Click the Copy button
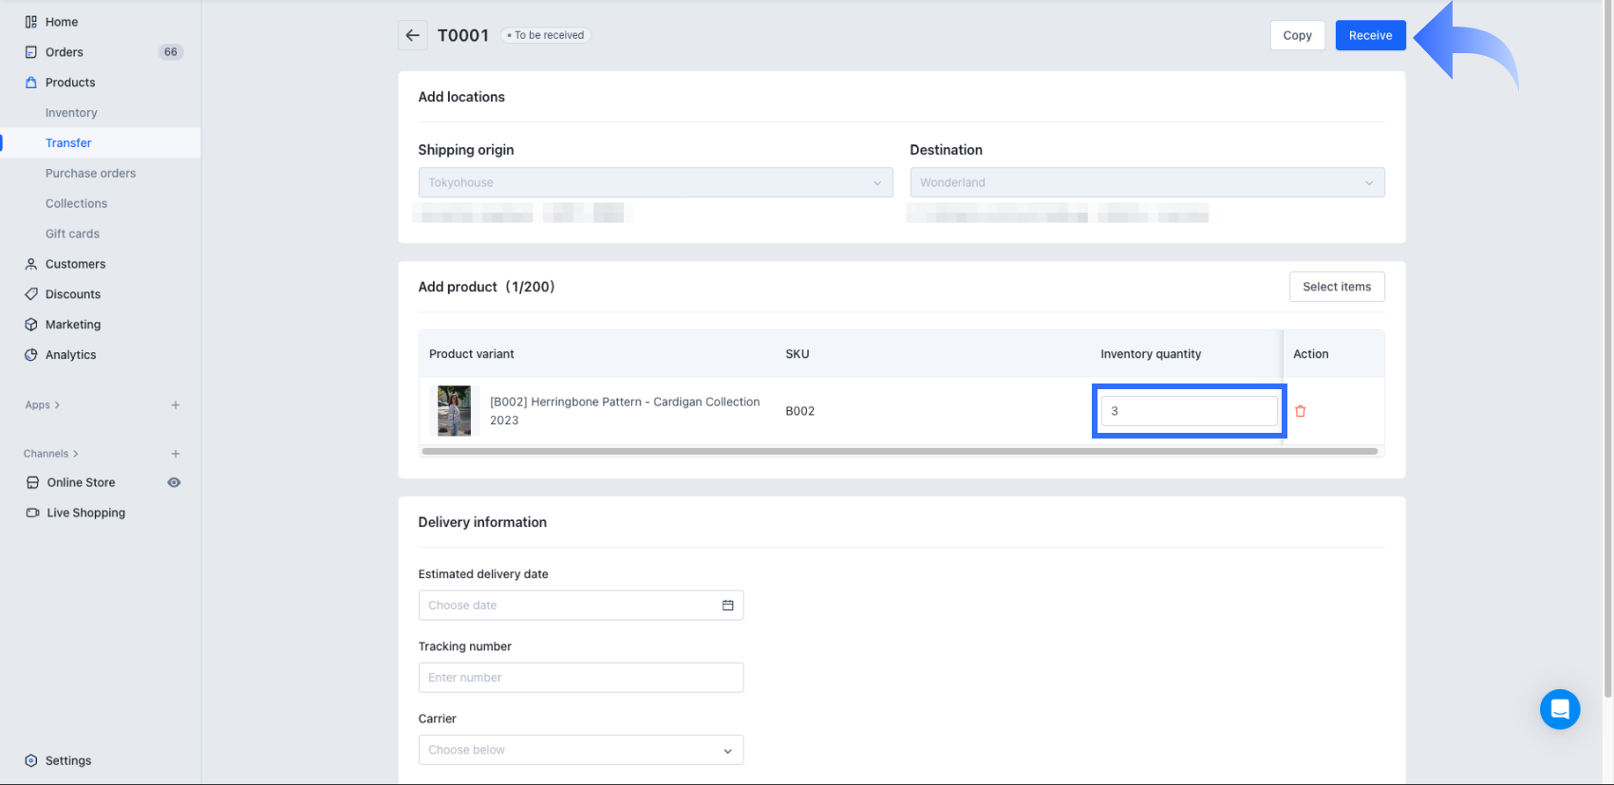 coord(1297,35)
